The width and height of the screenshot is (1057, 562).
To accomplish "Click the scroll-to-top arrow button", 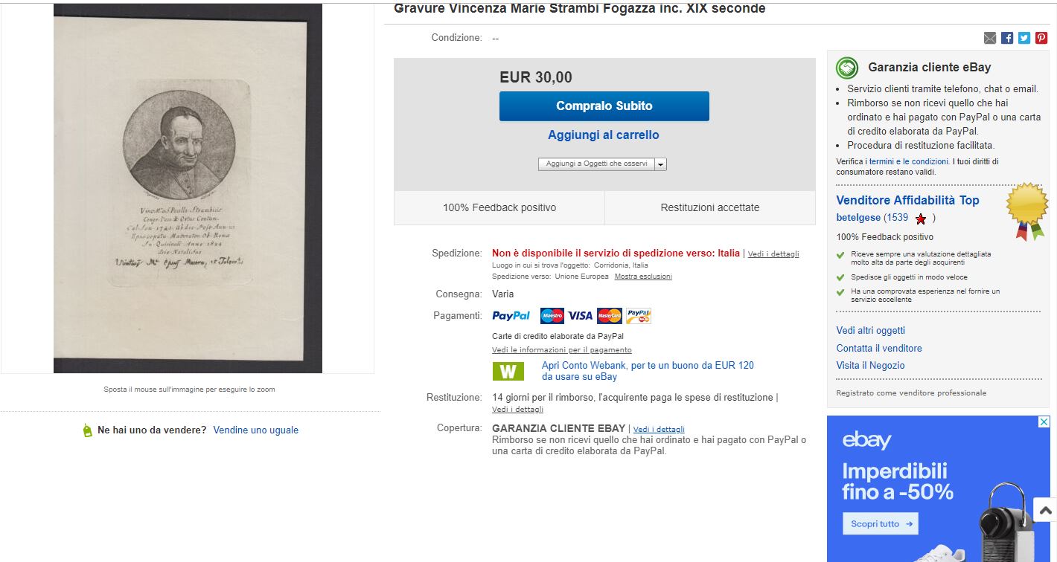I will click(1045, 510).
